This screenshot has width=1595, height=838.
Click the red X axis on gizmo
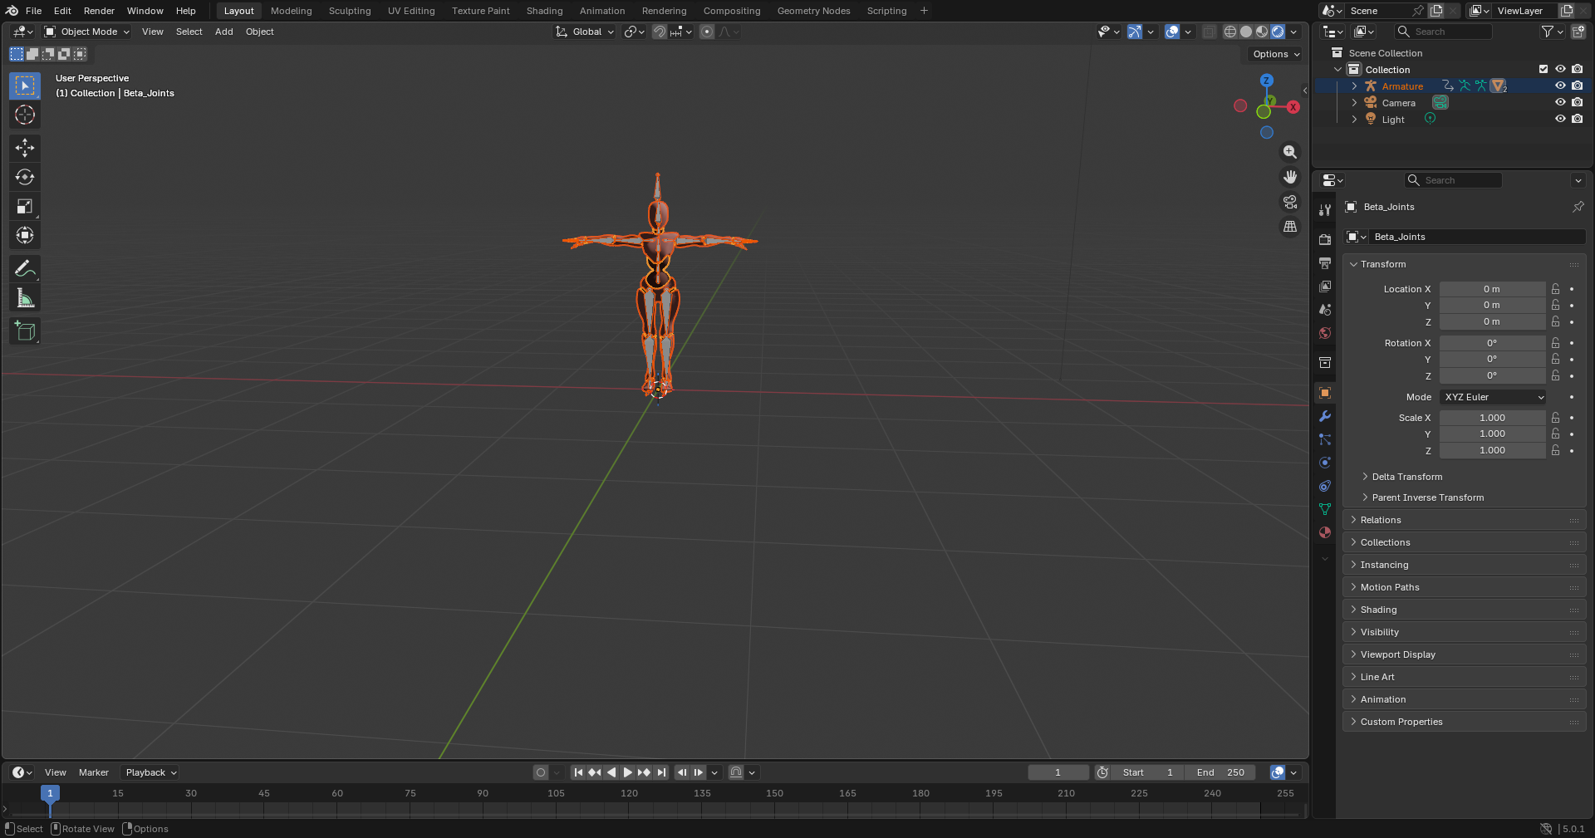(1293, 107)
